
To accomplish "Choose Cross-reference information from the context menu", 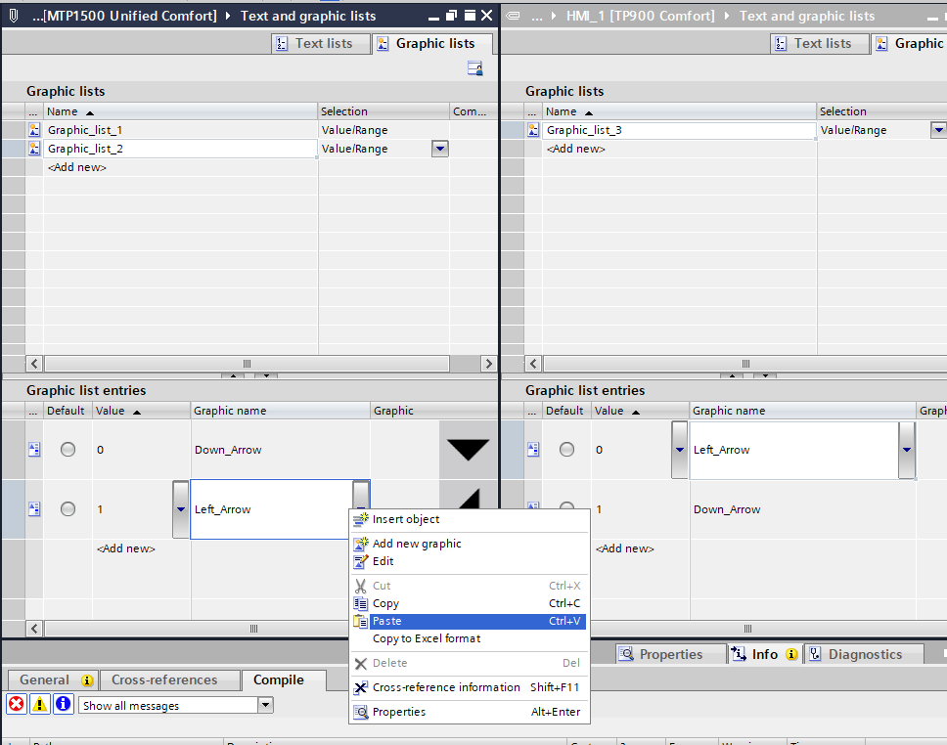I will (x=469, y=687).
